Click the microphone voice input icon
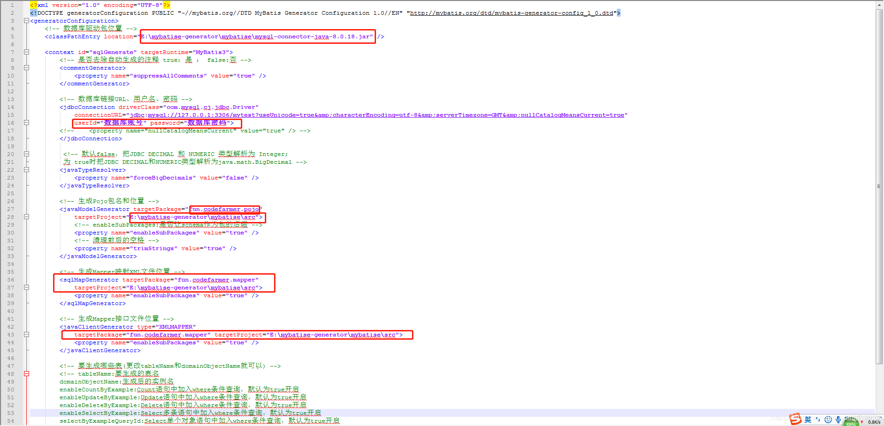The image size is (884, 426). tap(838, 420)
